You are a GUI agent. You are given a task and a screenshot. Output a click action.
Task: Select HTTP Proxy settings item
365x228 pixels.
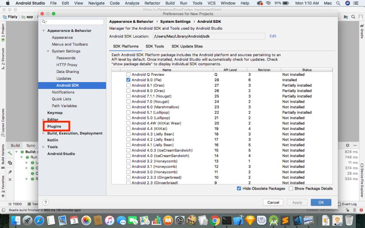(x=67, y=65)
